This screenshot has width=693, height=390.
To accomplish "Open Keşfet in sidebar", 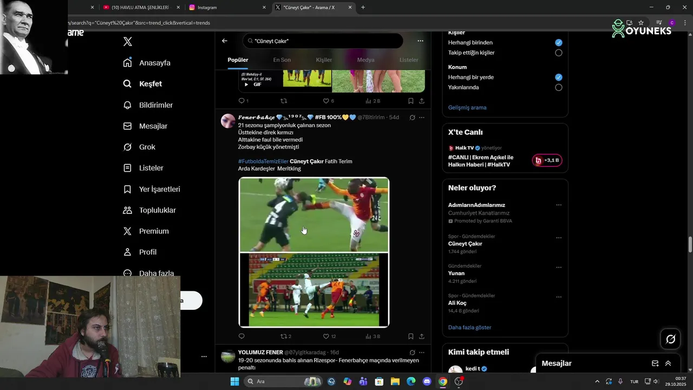I will (142, 84).
